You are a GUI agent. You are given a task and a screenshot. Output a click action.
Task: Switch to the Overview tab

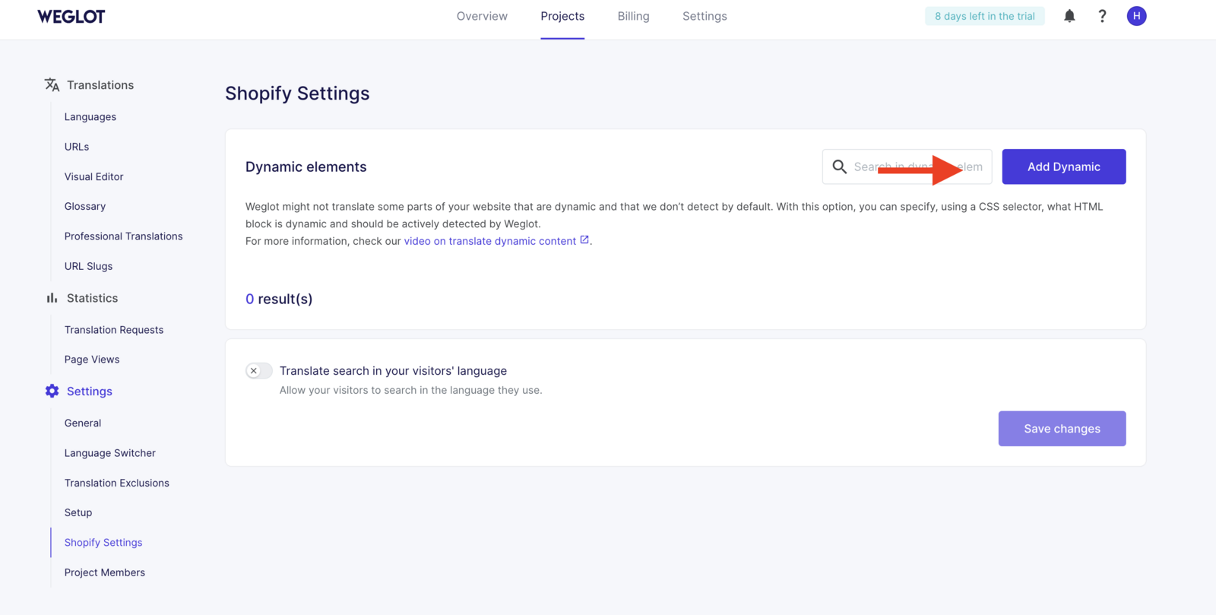coord(482,16)
